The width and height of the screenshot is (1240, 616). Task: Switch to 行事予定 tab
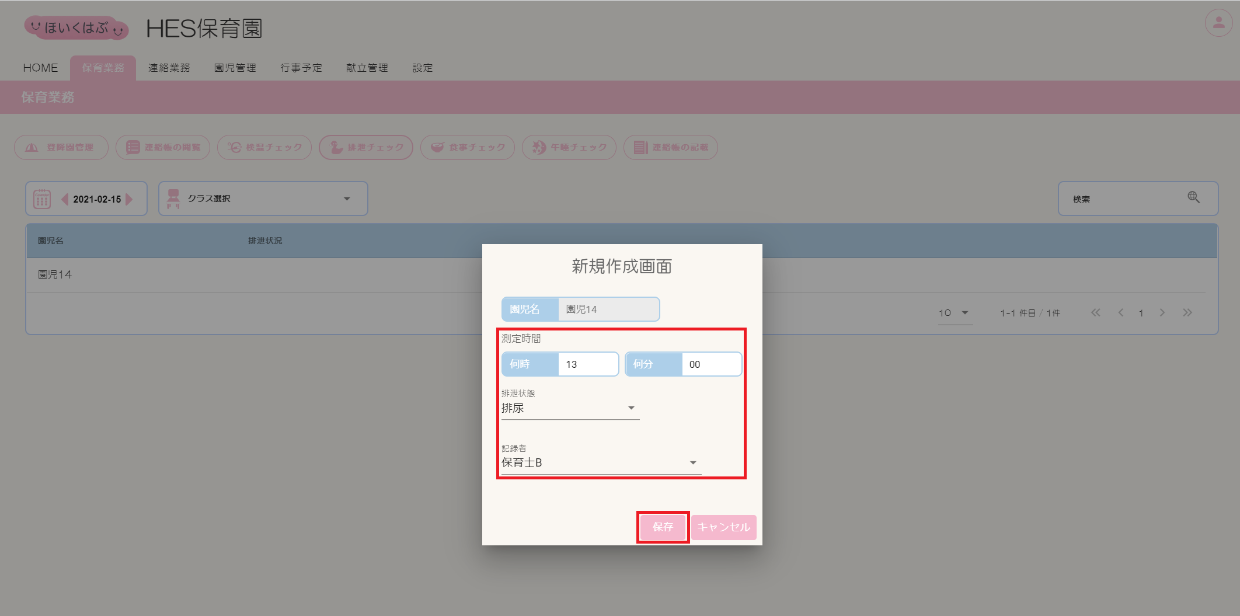[301, 68]
